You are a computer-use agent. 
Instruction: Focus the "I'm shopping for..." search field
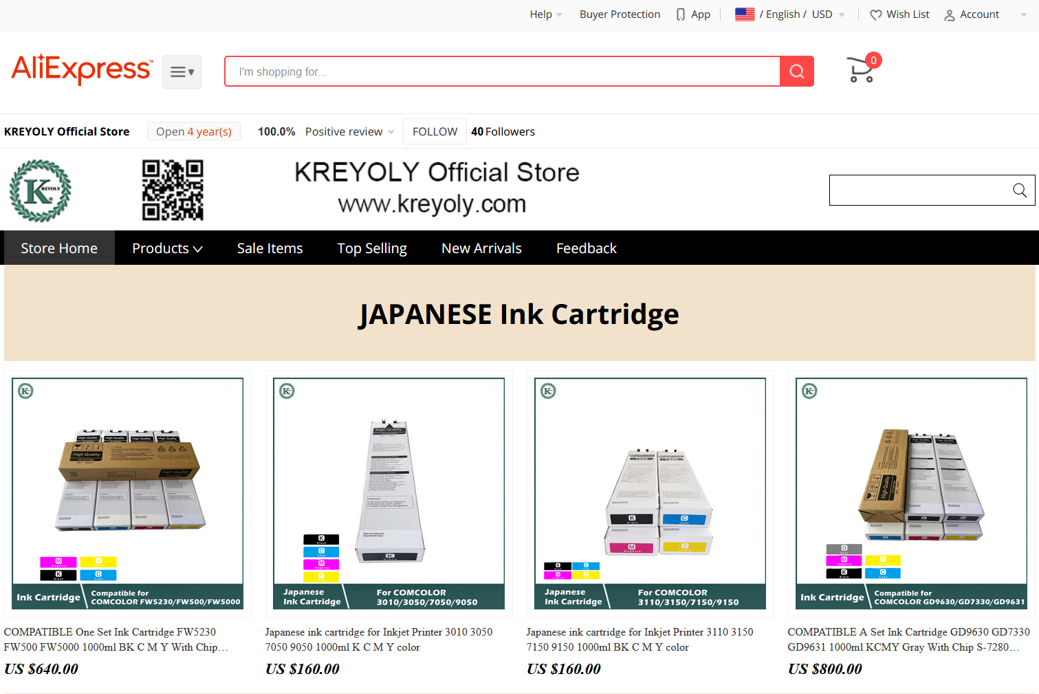pyautogui.click(x=502, y=72)
